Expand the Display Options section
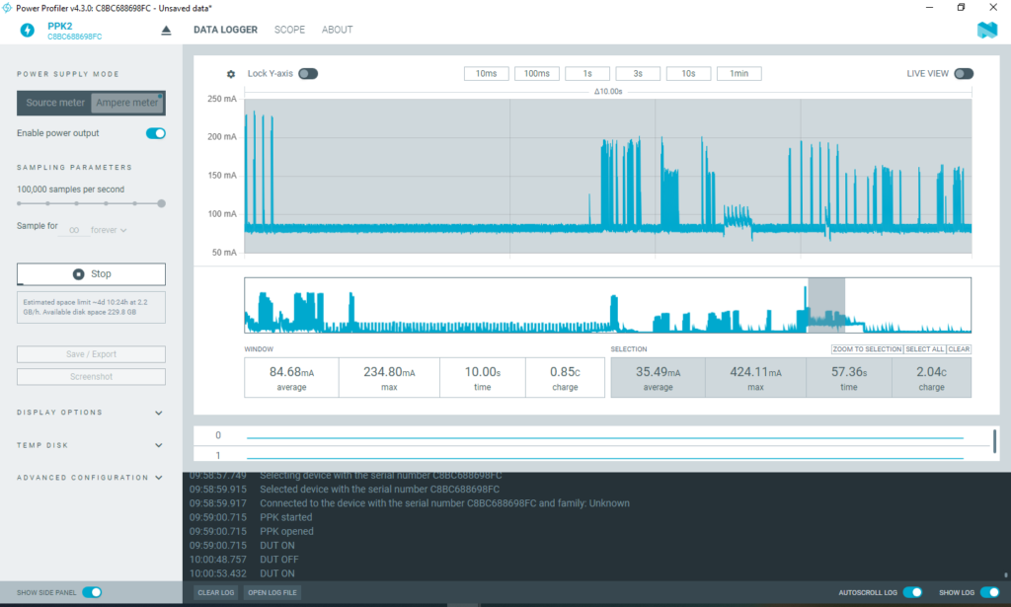The width and height of the screenshot is (1011, 607). pos(159,413)
